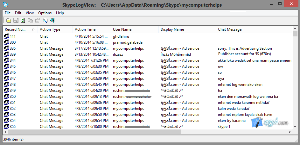Viewport: 300px width, 145px height.
Task: Click the record icon of row 351
Action: pyautogui.click(x=7, y=103)
